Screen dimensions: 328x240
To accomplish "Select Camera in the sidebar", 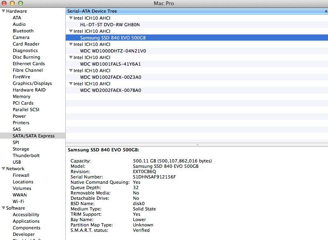I will click(21, 37).
